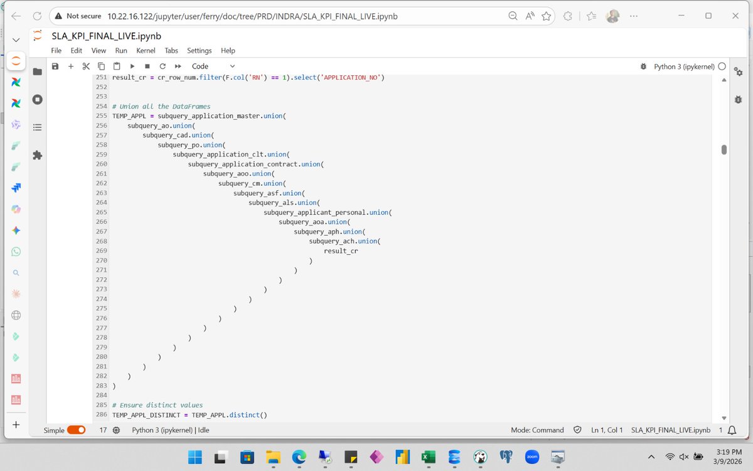Screen dimensions: 753x471
Task: Open the Debugger panel on right sidebar
Action: pyautogui.click(x=738, y=99)
